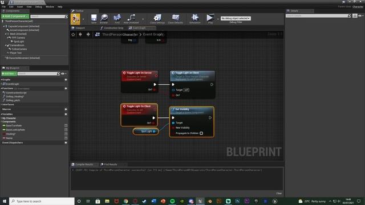Viewport: 365px width, 205px height.
Task: Click Browse in the toolbar
Action: point(104,19)
